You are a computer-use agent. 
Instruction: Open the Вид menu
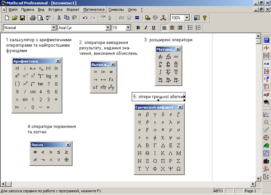[x=41, y=10]
